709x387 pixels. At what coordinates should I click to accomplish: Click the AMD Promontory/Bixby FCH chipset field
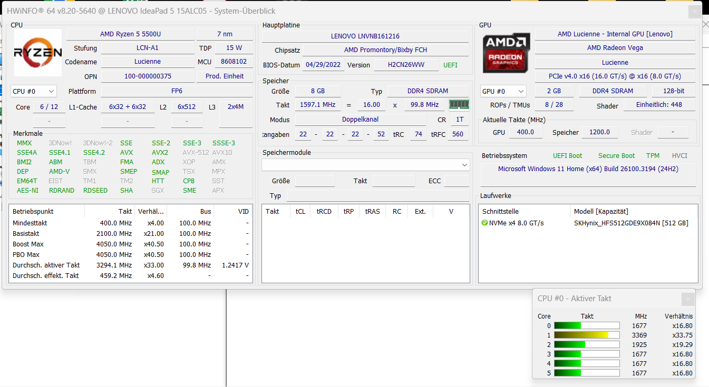tap(385, 50)
